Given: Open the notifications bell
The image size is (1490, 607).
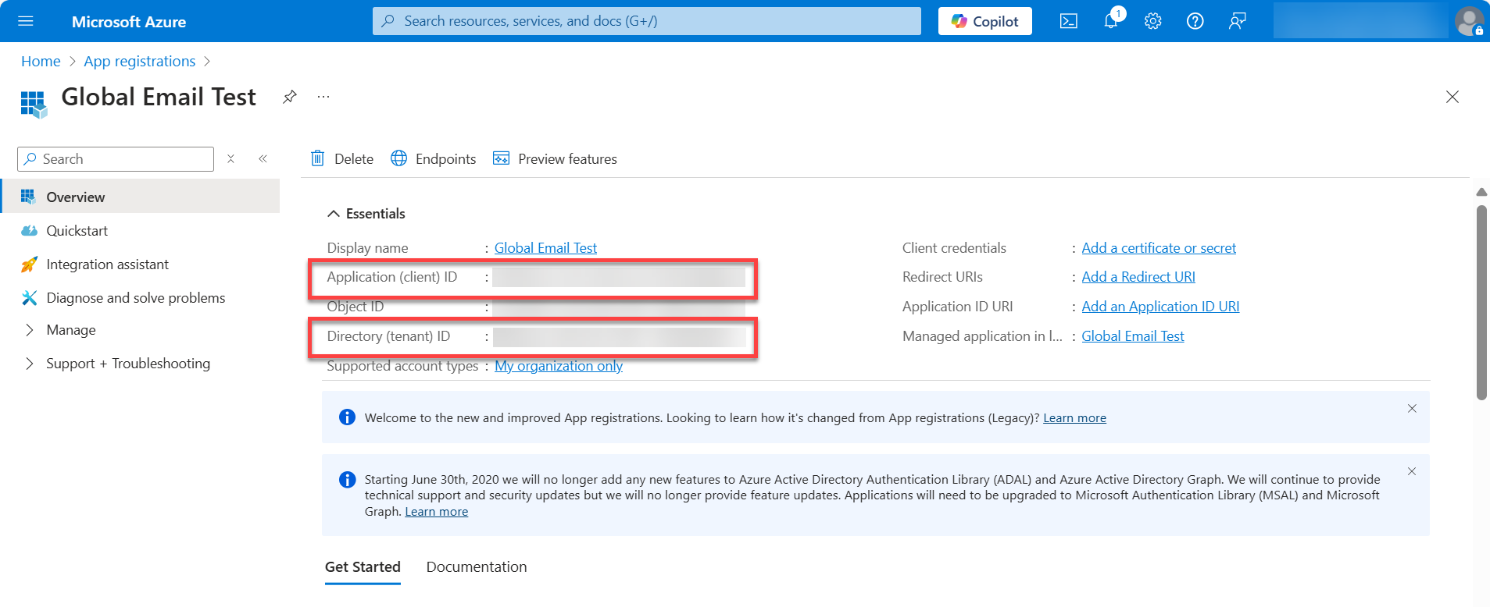Looking at the screenshot, I should click(1110, 21).
